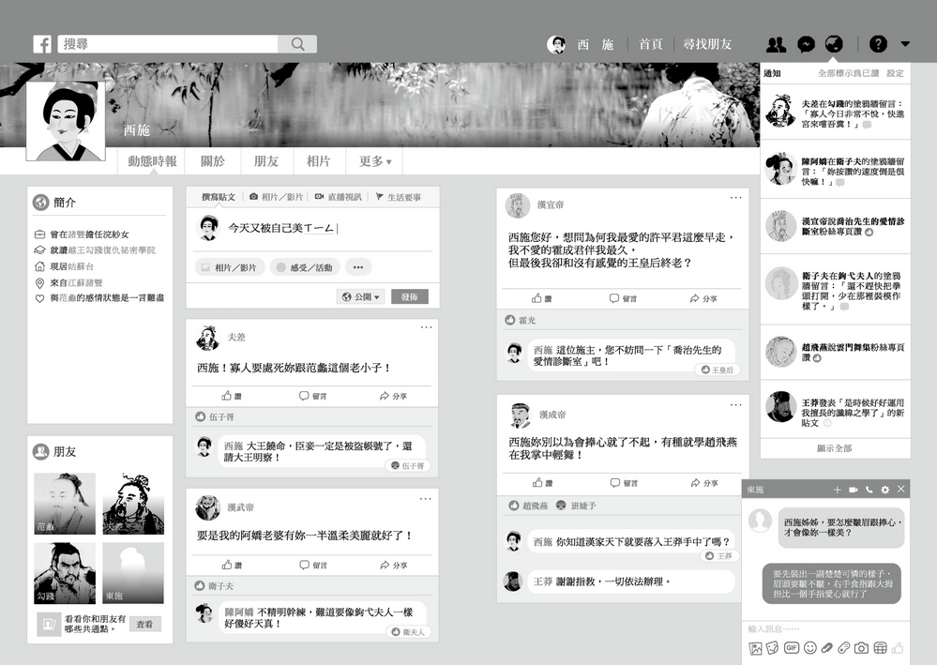The height and width of the screenshot is (665, 937).
Task: Open options menu on 漢成帝's post
Action: (x=735, y=404)
